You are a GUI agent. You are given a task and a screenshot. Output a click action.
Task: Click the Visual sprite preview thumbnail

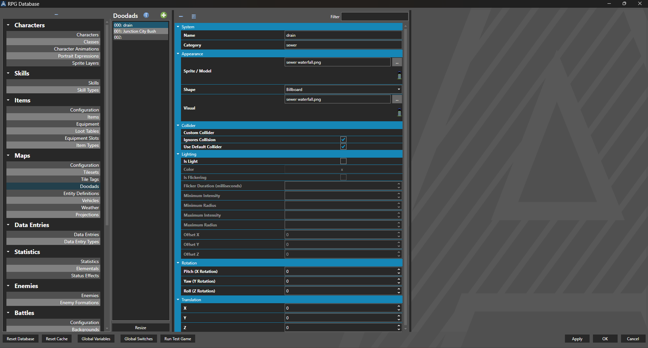[x=399, y=112]
